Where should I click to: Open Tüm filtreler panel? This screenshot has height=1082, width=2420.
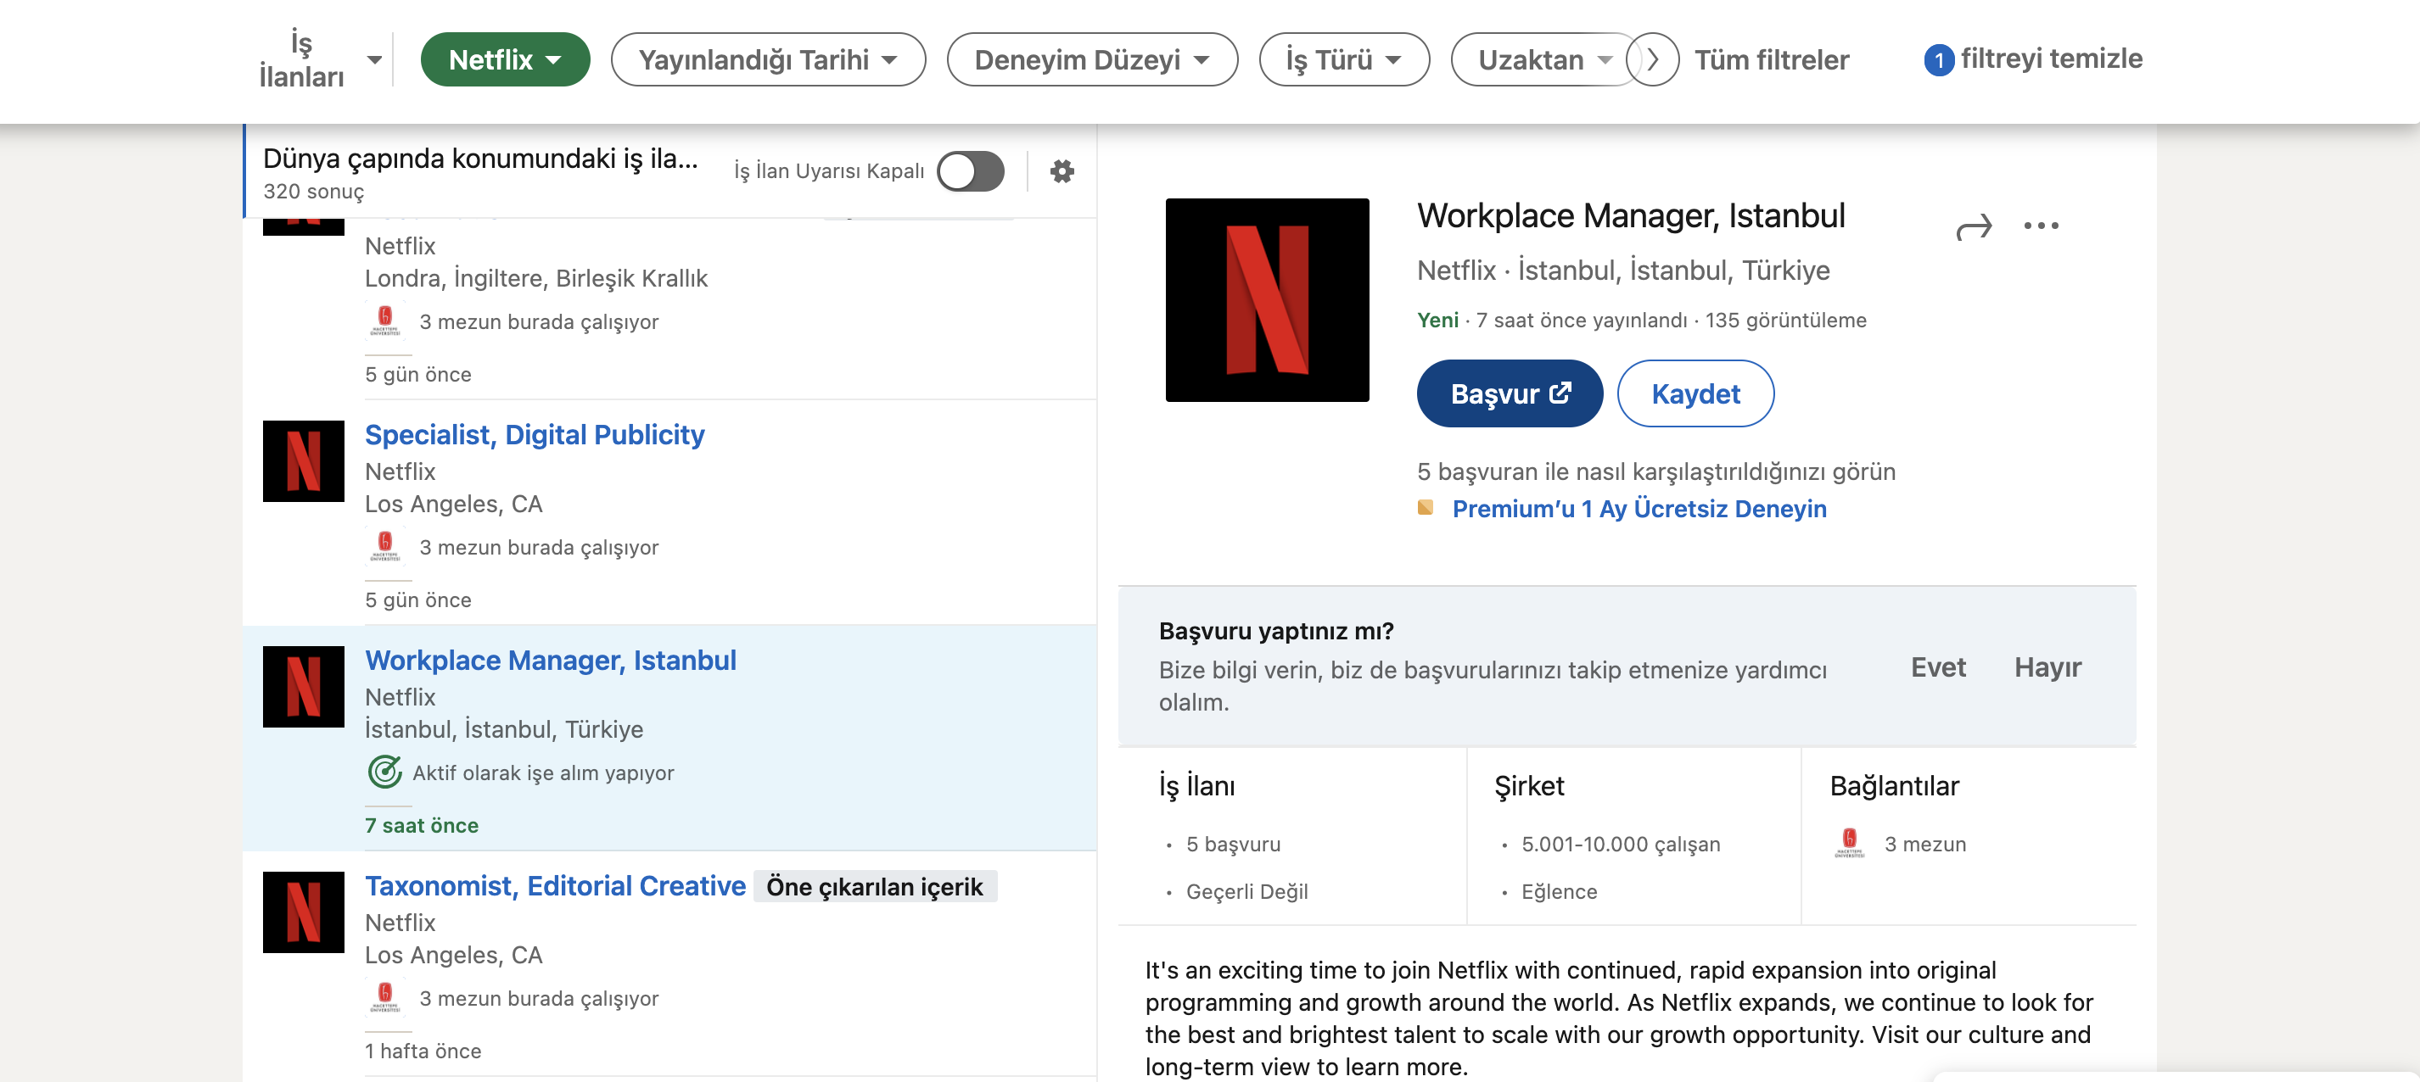click(1771, 60)
